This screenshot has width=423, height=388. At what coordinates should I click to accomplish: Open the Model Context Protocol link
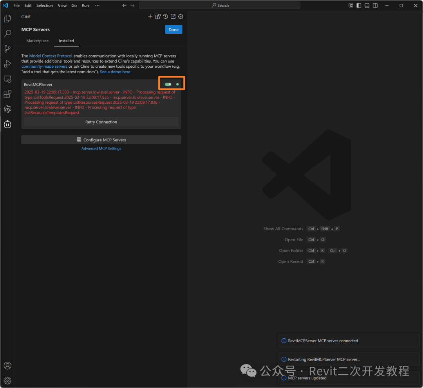[x=51, y=56]
